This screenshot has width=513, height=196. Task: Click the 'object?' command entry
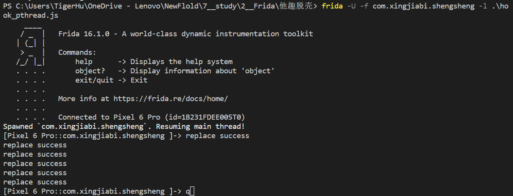click(x=90, y=71)
